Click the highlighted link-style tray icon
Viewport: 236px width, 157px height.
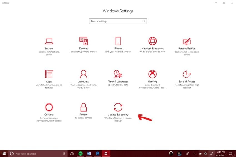coord(212,154)
